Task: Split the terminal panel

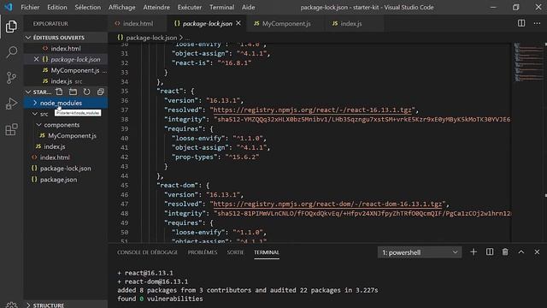Action: [490, 252]
